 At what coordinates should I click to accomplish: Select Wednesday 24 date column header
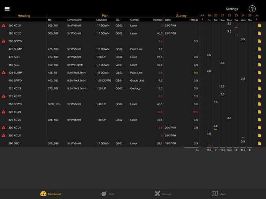[x=243, y=17]
